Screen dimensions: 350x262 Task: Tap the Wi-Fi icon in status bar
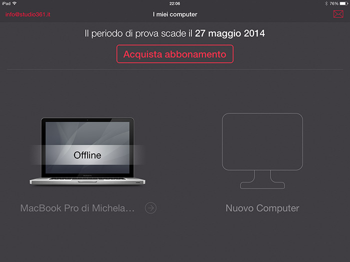pos(14,3)
